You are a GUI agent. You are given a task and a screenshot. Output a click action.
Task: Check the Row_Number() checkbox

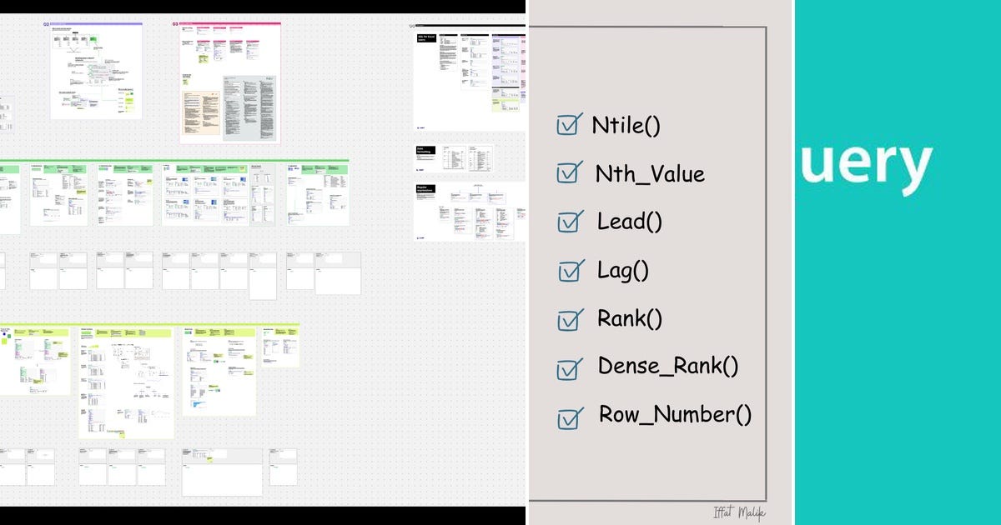coord(571,417)
